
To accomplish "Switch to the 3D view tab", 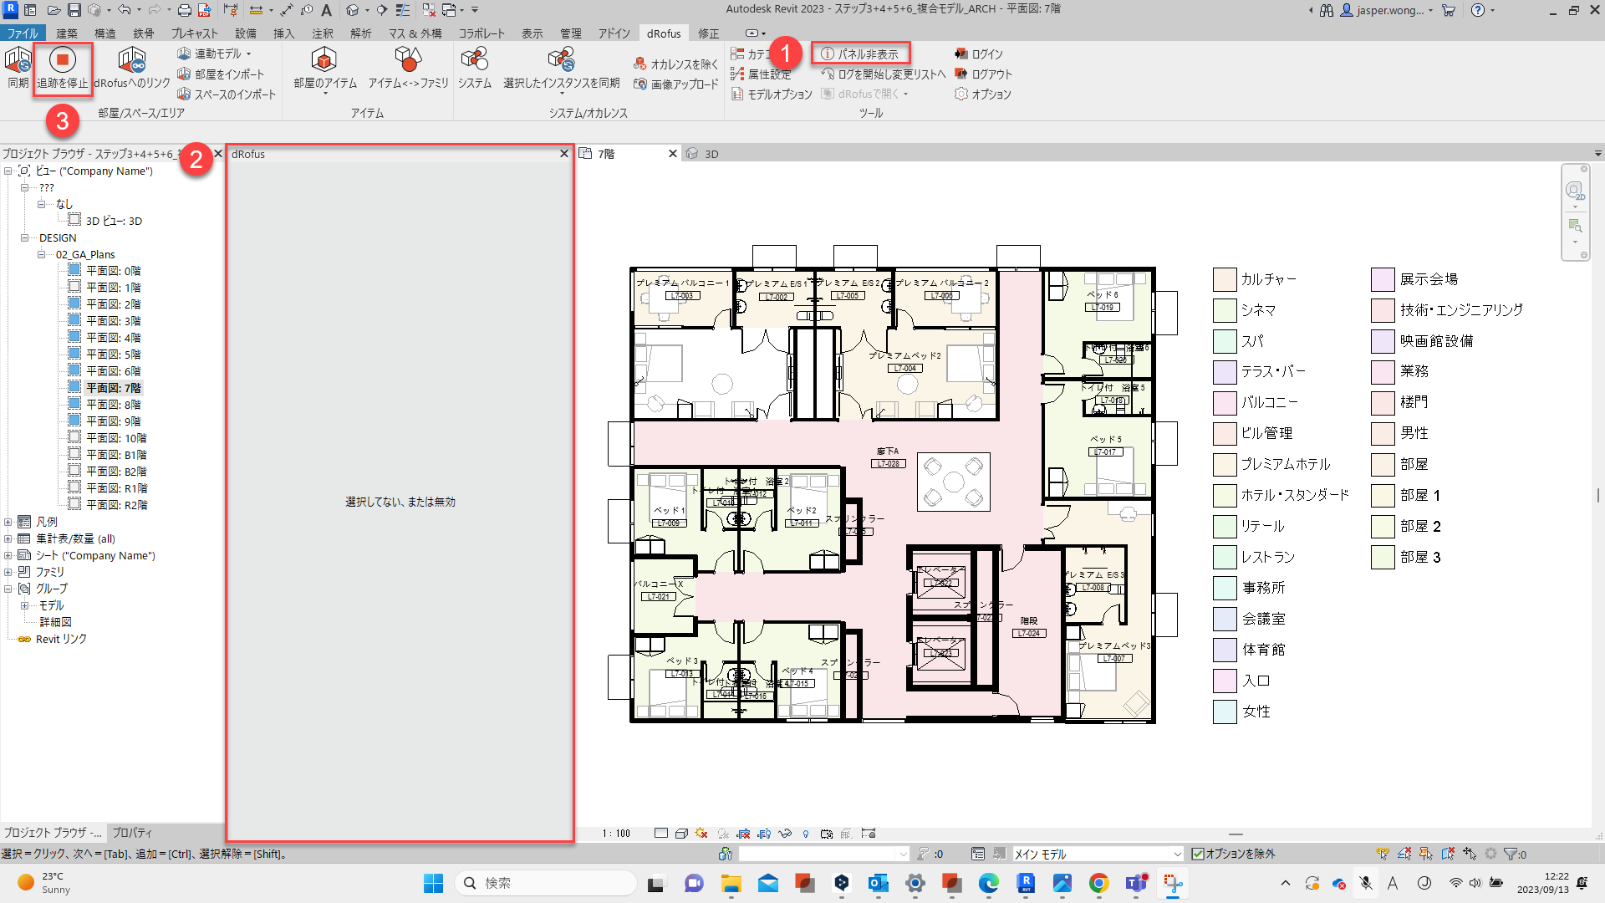I will click(711, 154).
